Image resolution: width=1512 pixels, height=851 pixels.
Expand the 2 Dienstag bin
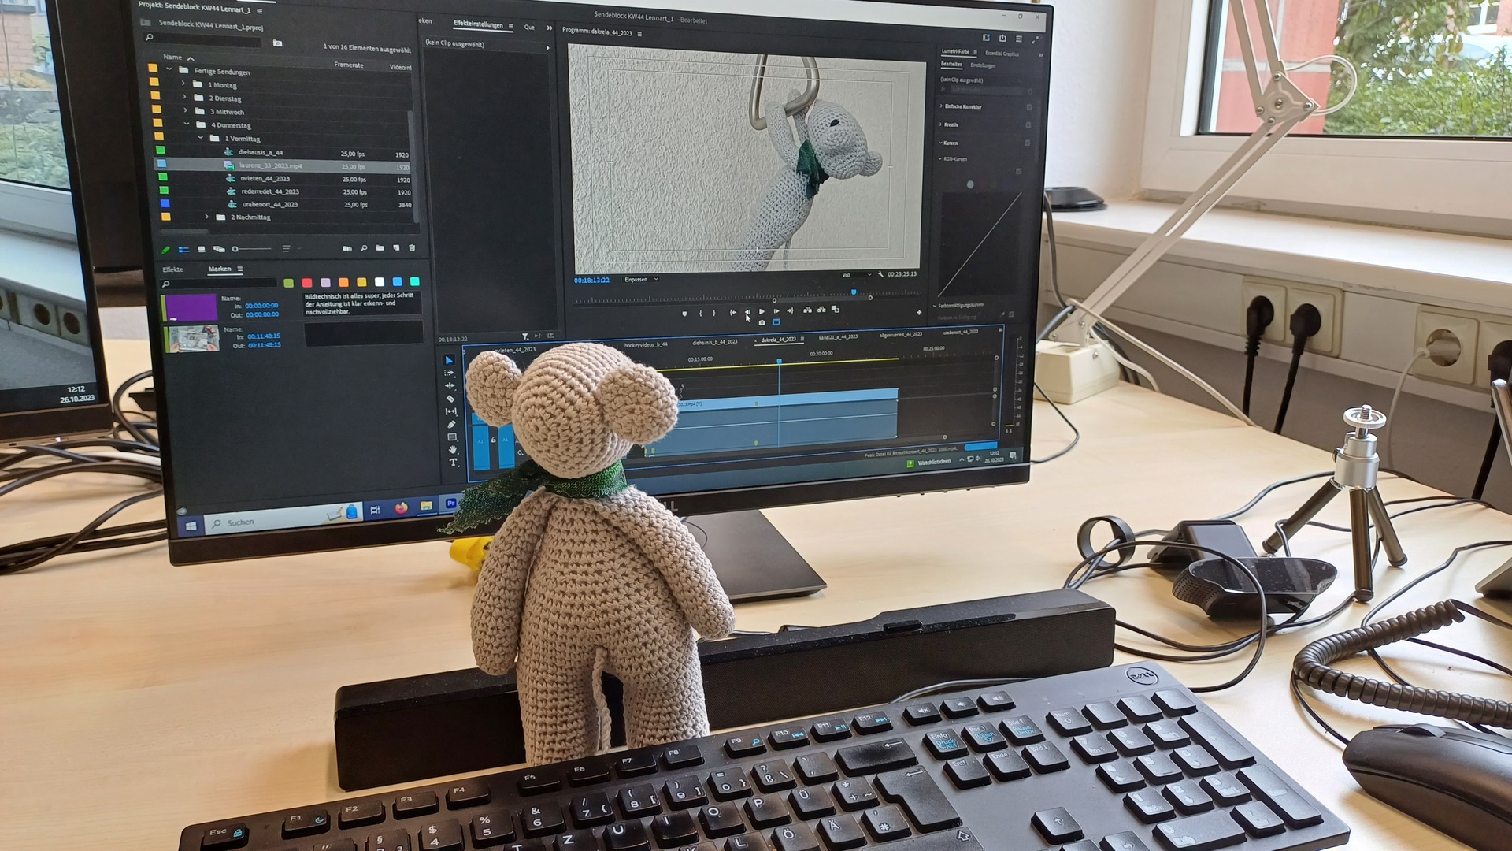(185, 97)
